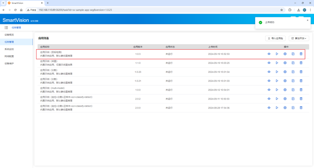View 目标检测 app using eye icon

coord(269,54)
